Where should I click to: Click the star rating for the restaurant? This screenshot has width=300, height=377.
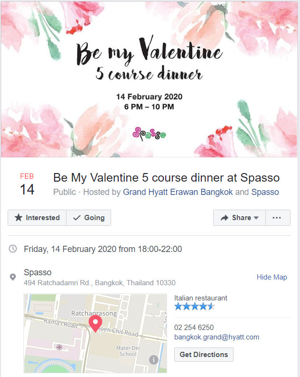pyautogui.click(x=195, y=307)
